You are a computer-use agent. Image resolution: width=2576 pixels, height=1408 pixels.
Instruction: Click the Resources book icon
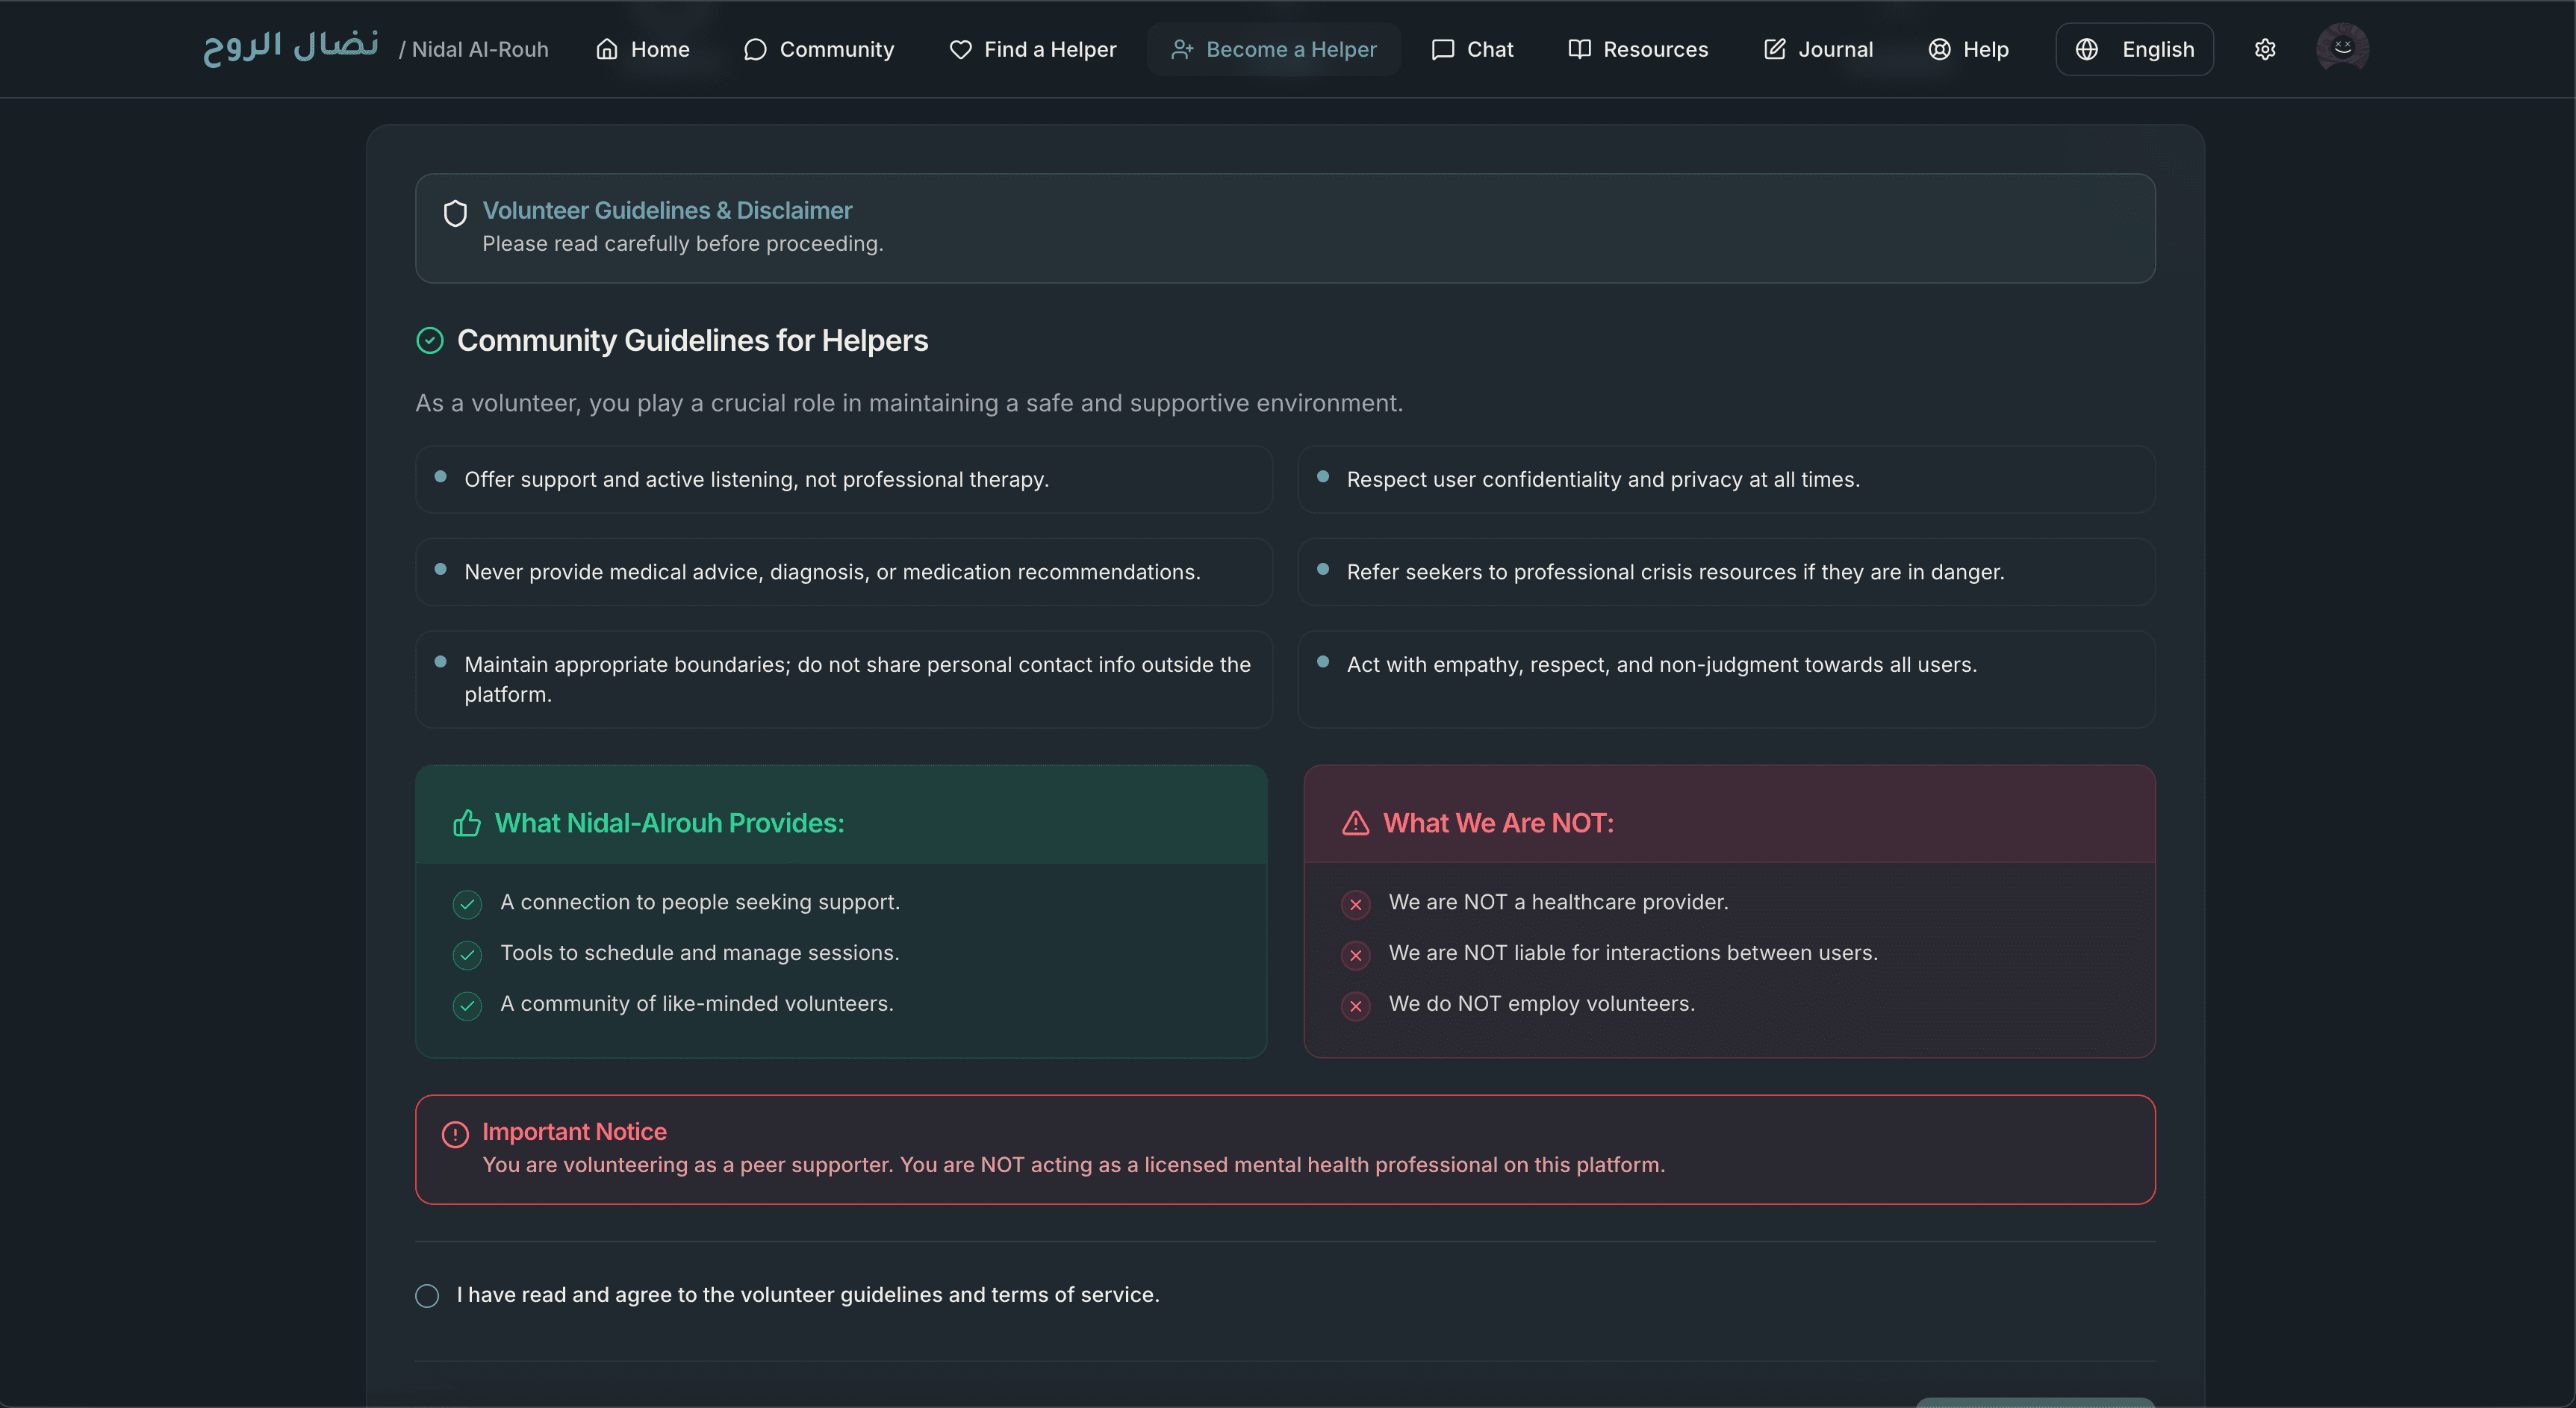point(1579,49)
